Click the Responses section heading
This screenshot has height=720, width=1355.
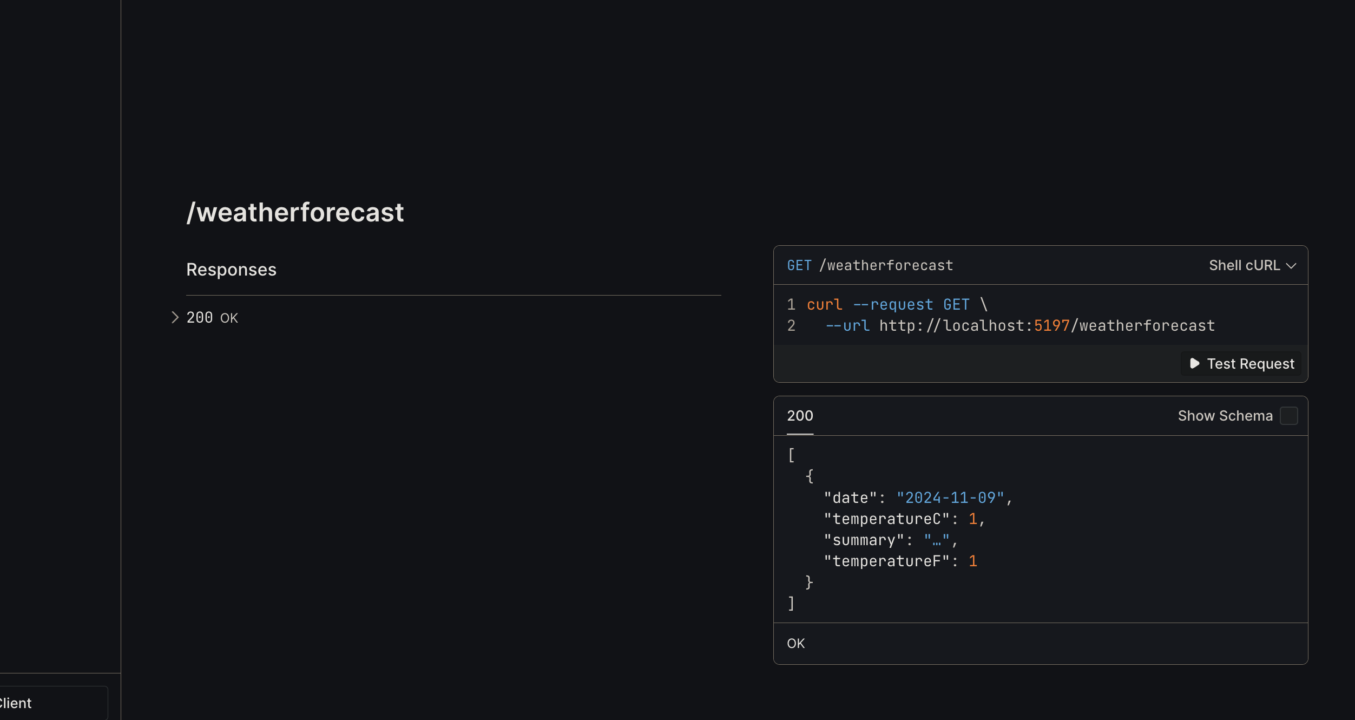pos(231,270)
